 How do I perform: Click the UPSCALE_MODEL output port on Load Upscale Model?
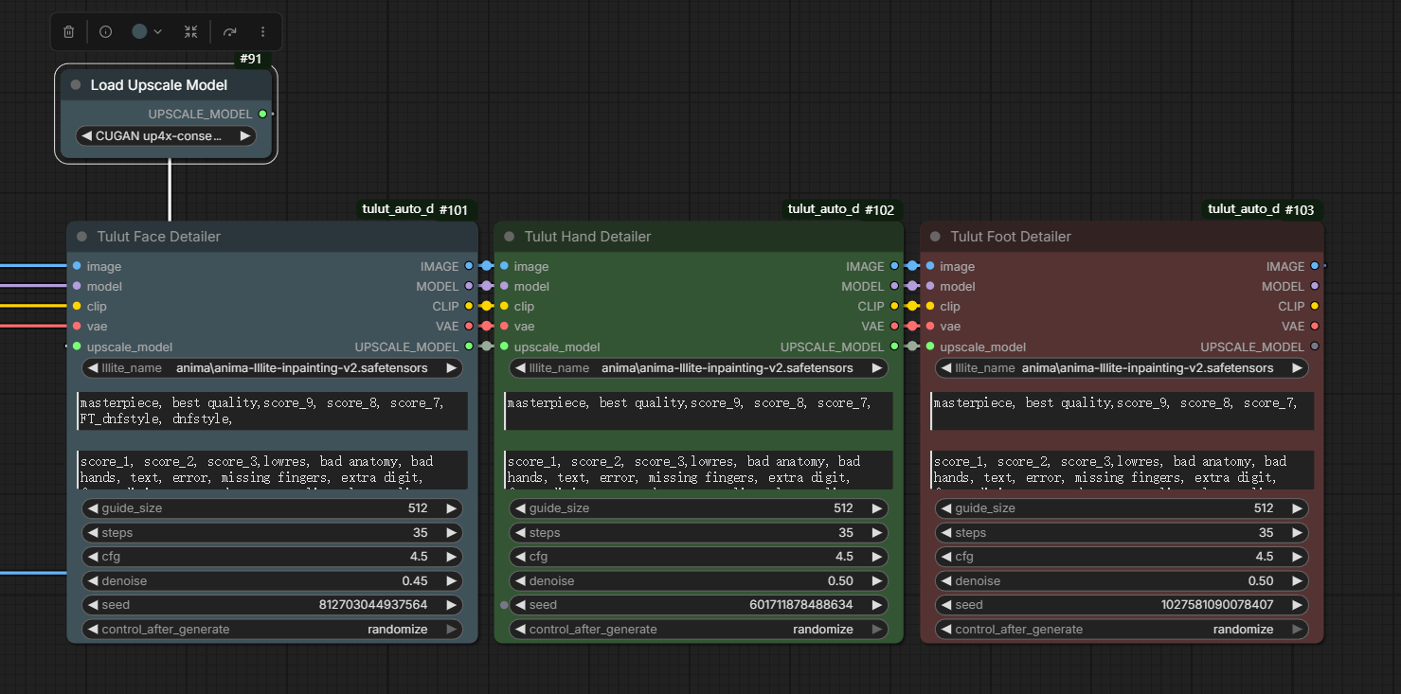263,114
